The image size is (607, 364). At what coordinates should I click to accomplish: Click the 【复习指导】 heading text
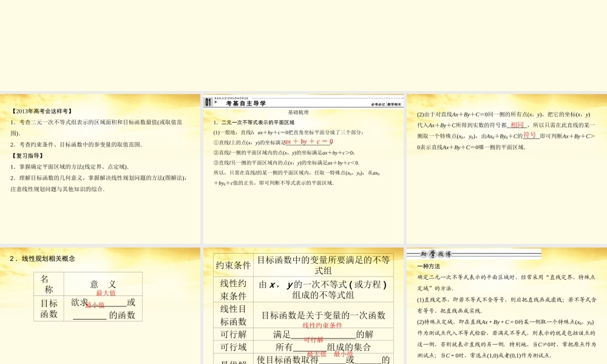(28, 155)
